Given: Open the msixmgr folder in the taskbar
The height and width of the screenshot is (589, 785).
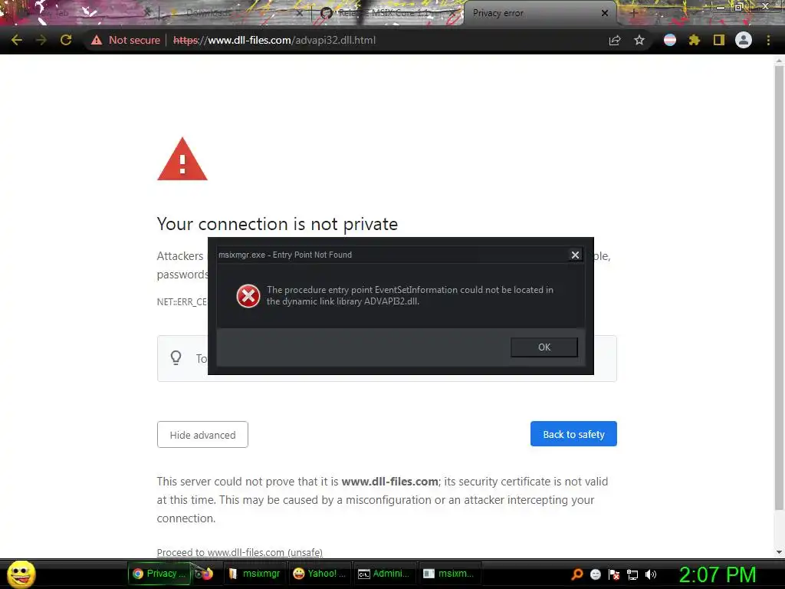Looking at the screenshot, I should tap(255, 574).
